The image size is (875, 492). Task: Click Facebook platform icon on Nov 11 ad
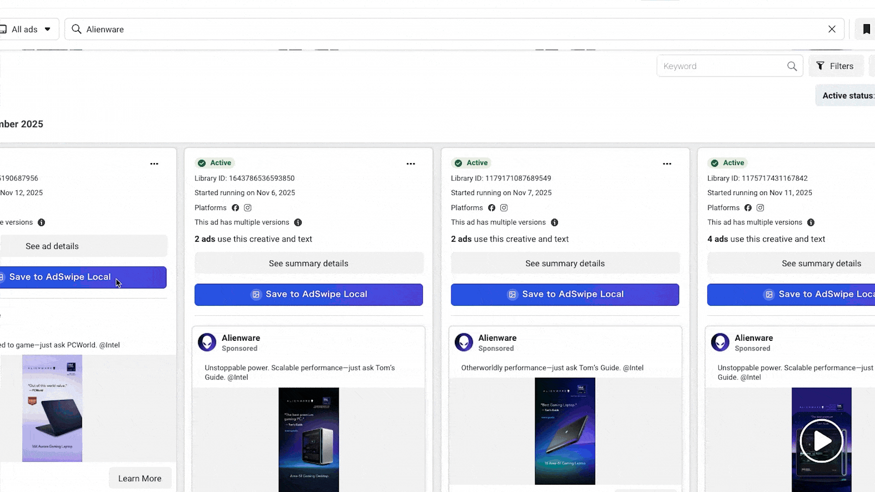[x=748, y=208]
